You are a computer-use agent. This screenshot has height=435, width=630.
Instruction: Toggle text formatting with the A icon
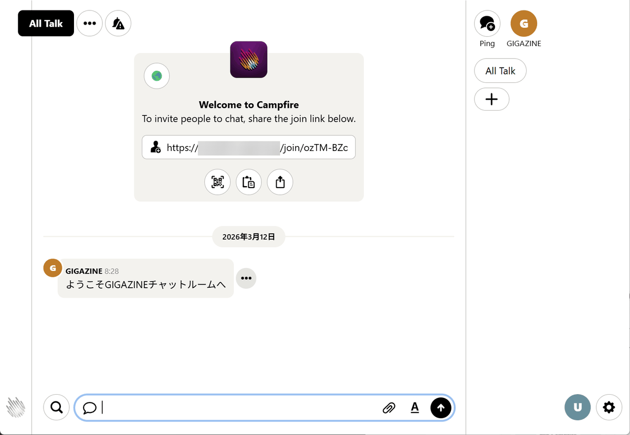pyautogui.click(x=415, y=408)
